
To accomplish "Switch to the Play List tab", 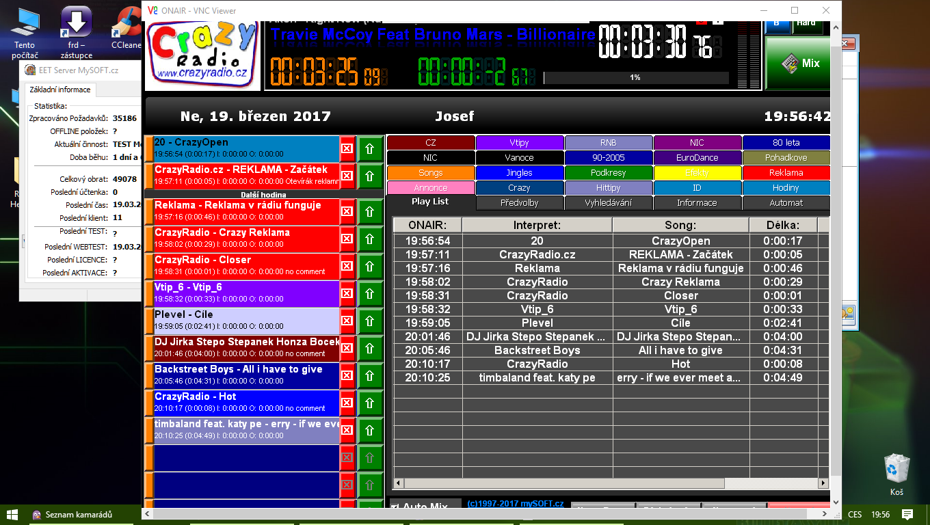I will click(431, 202).
